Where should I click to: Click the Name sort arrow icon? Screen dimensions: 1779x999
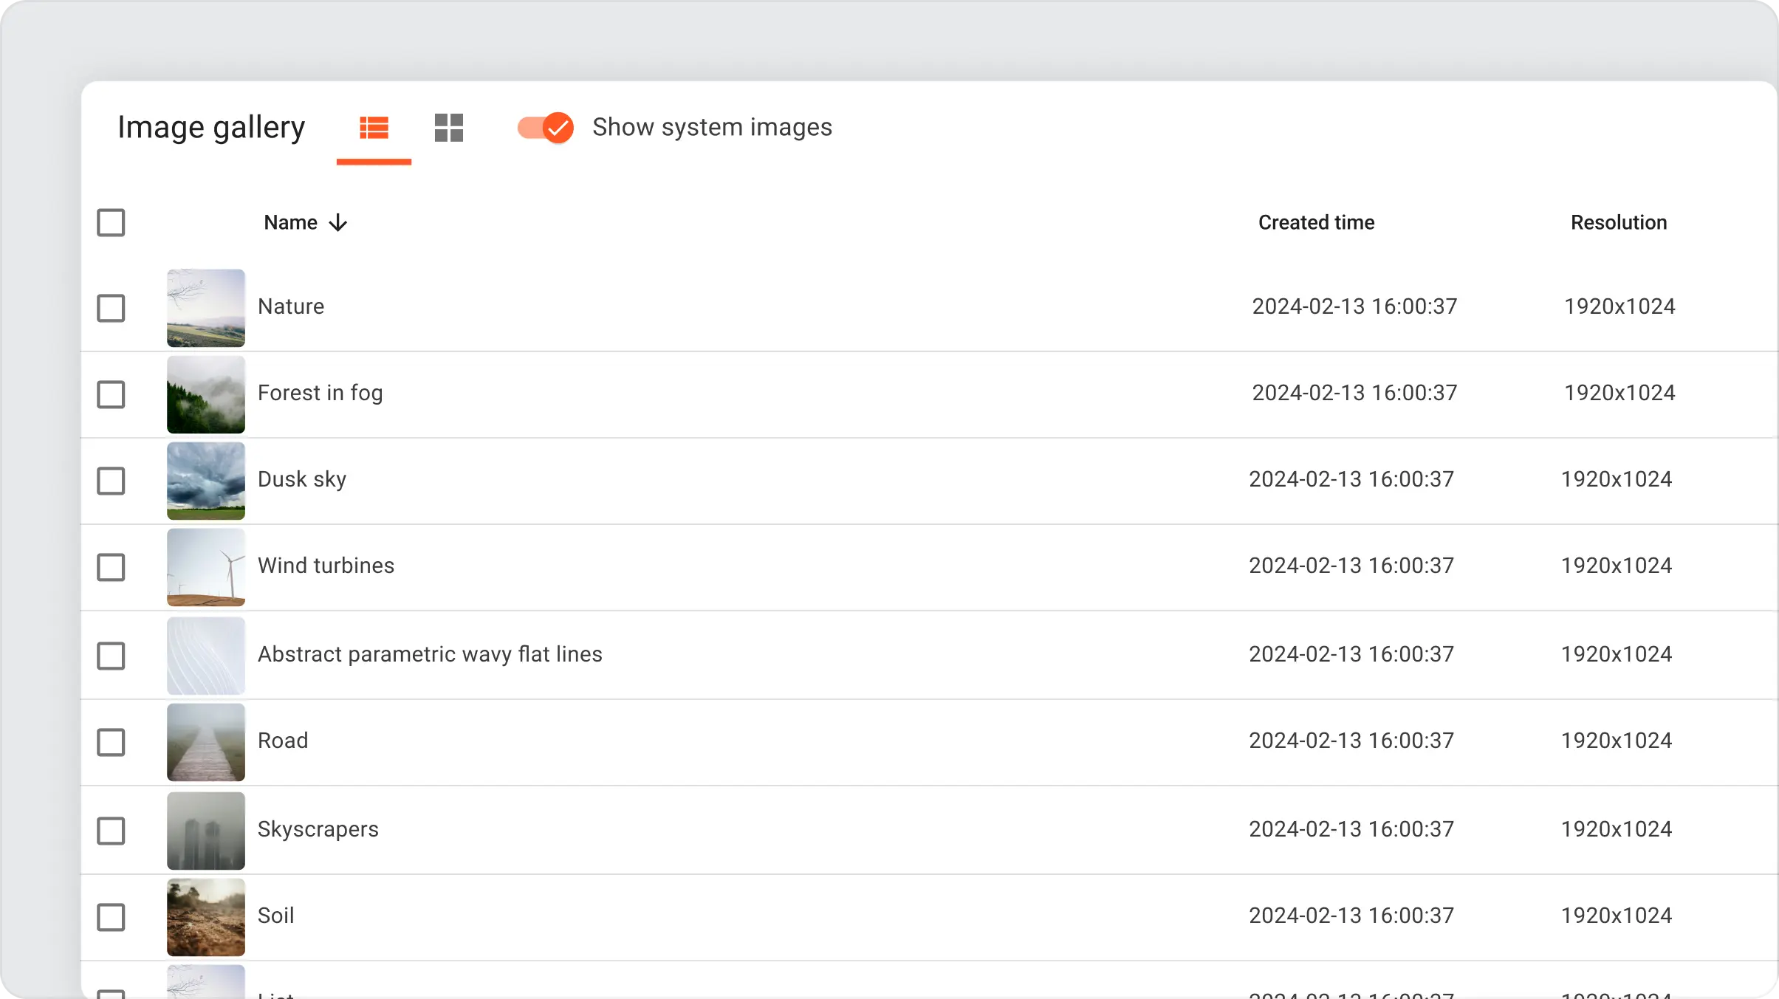[338, 222]
